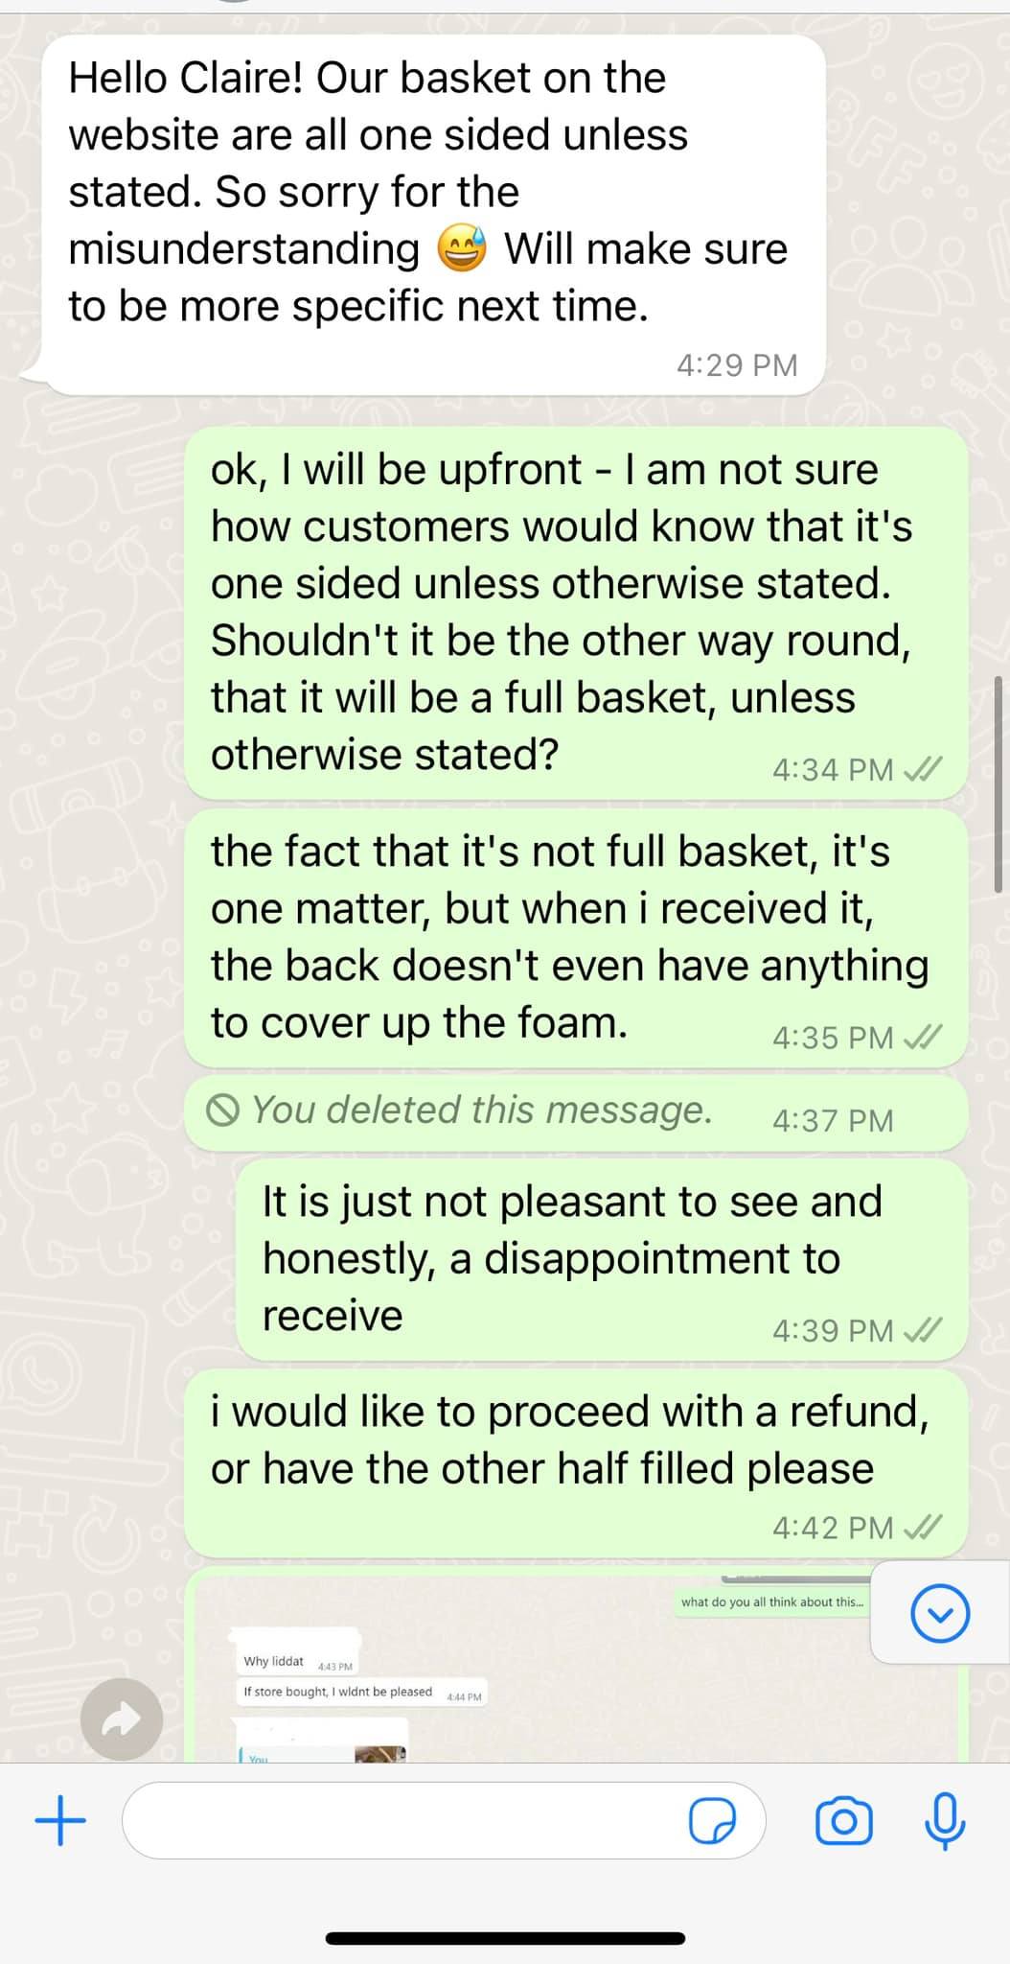Viewport: 1010px width, 1964px height.
Task: Focus the message input field
Action: tap(444, 1820)
